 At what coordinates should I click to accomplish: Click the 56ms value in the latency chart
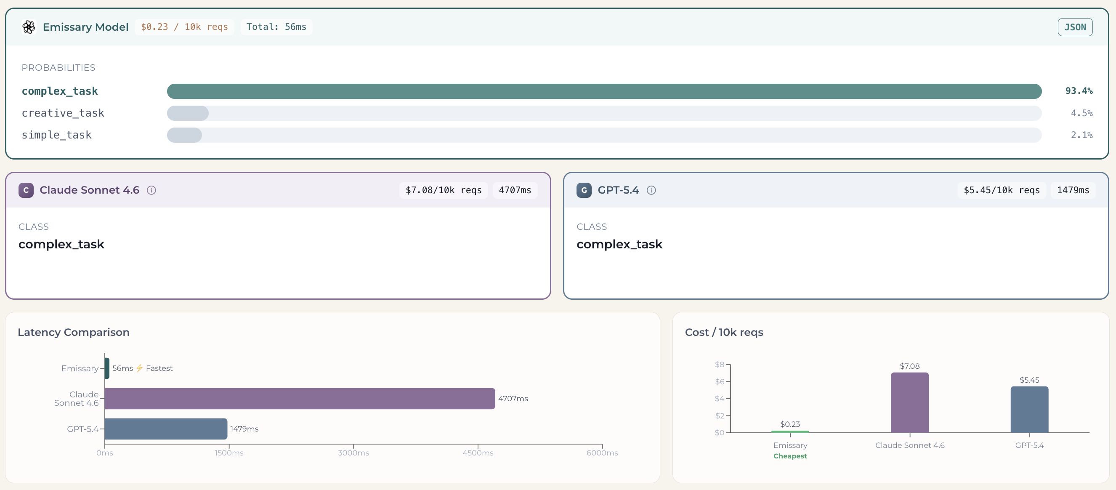122,368
